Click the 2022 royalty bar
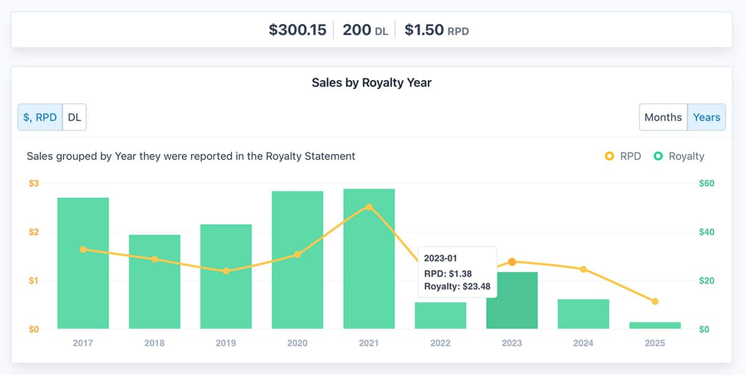The width and height of the screenshot is (745, 375). pyautogui.click(x=440, y=316)
